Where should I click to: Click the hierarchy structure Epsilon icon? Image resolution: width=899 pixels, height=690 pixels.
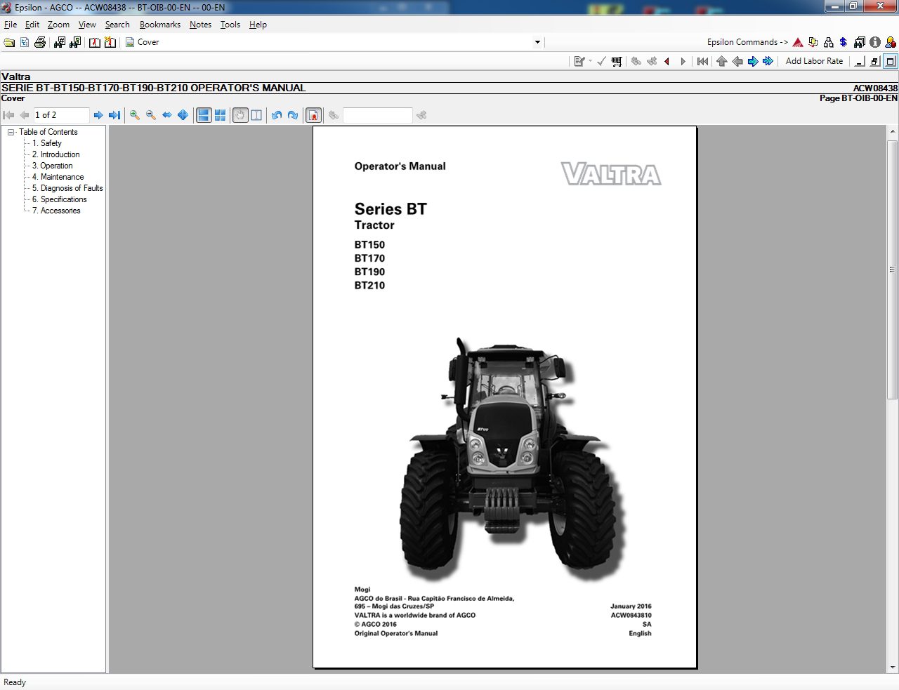click(829, 42)
